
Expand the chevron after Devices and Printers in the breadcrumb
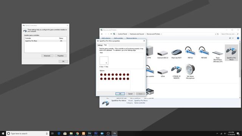(x=161, y=34)
